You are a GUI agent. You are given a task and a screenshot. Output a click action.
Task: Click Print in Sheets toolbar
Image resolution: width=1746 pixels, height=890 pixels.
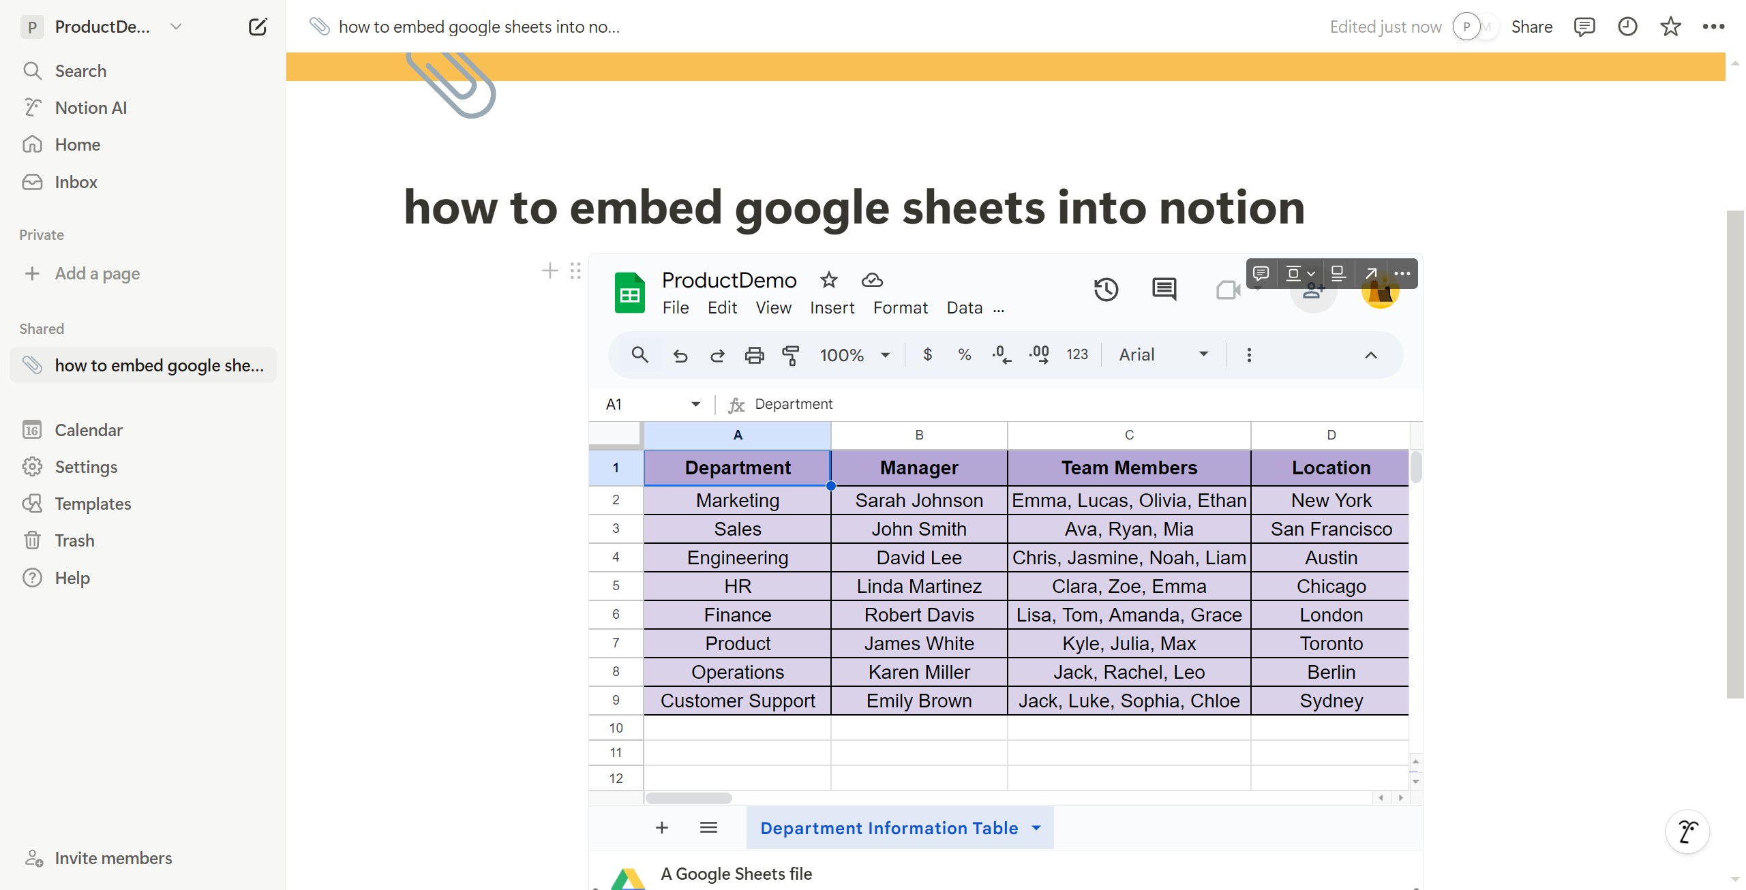(x=754, y=355)
